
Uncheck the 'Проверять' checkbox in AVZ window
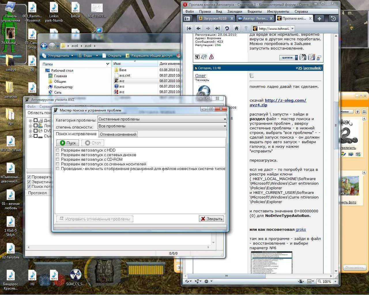coord(29,177)
